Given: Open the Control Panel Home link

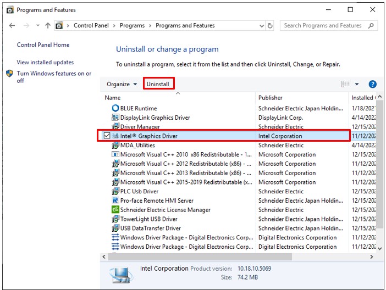Looking at the screenshot, I should (43, 45).
